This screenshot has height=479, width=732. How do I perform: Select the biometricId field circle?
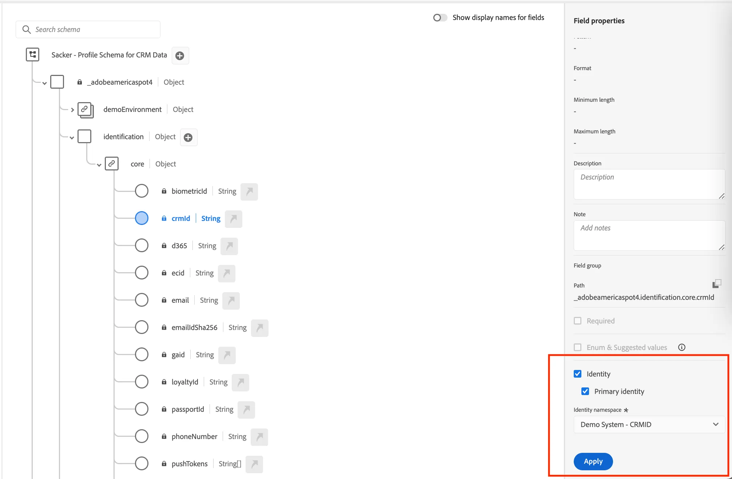[x=142, y=191]
